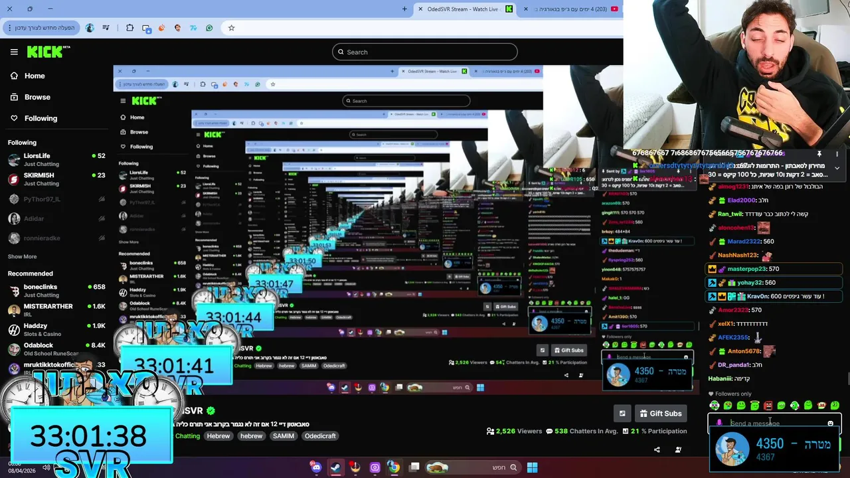Go to Home in Kick sidebar
Viewport: 850px width, 478px height.
(35, 76)
